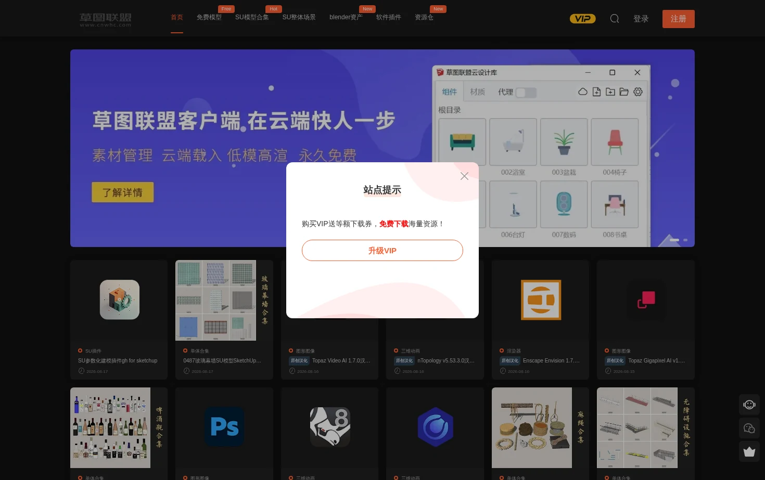This screenshot has height=480, width=765.
Task: Open the 软件插件 menu item
Action: [389, 17]
